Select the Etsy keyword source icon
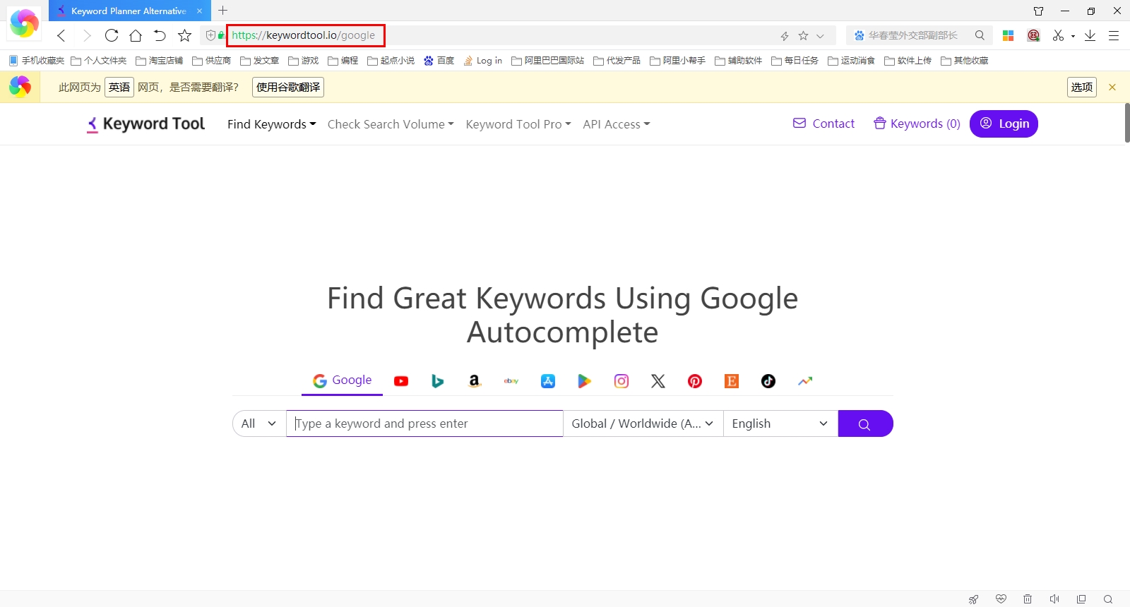The image size is (1130, 607). tap(732, 381)
